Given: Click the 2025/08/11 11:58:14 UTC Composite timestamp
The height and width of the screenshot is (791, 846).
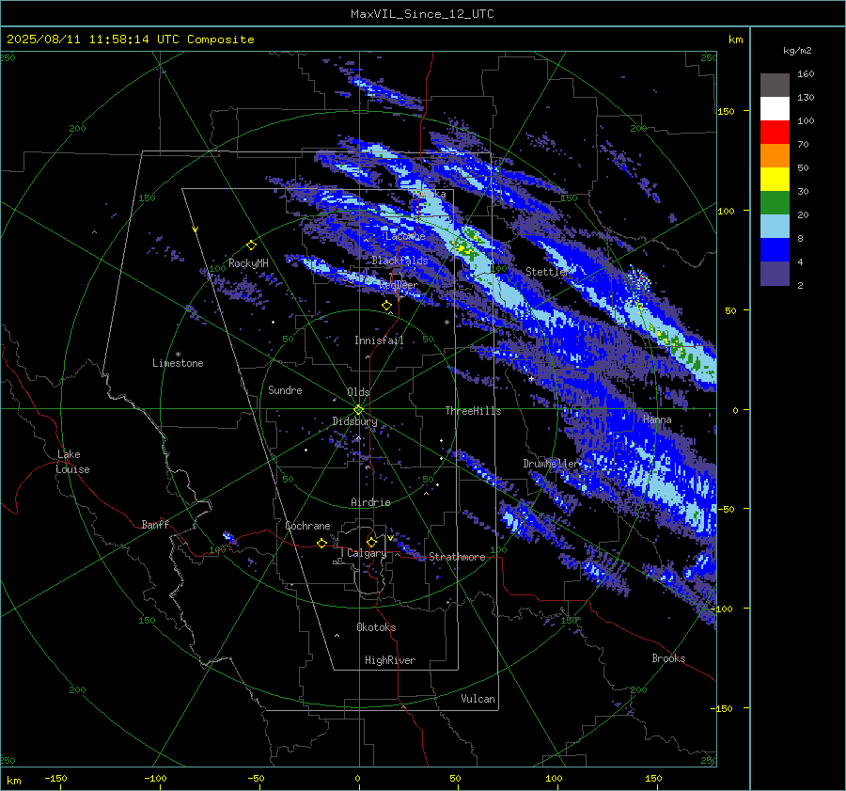Looking at the screenshot, I should coord(130,40).
